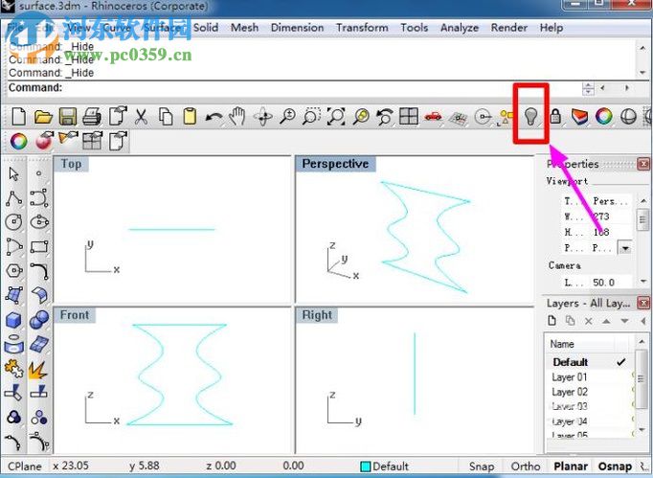Toggle Snap in status bar
653x478 pixels.
click(x=481, y=467)
